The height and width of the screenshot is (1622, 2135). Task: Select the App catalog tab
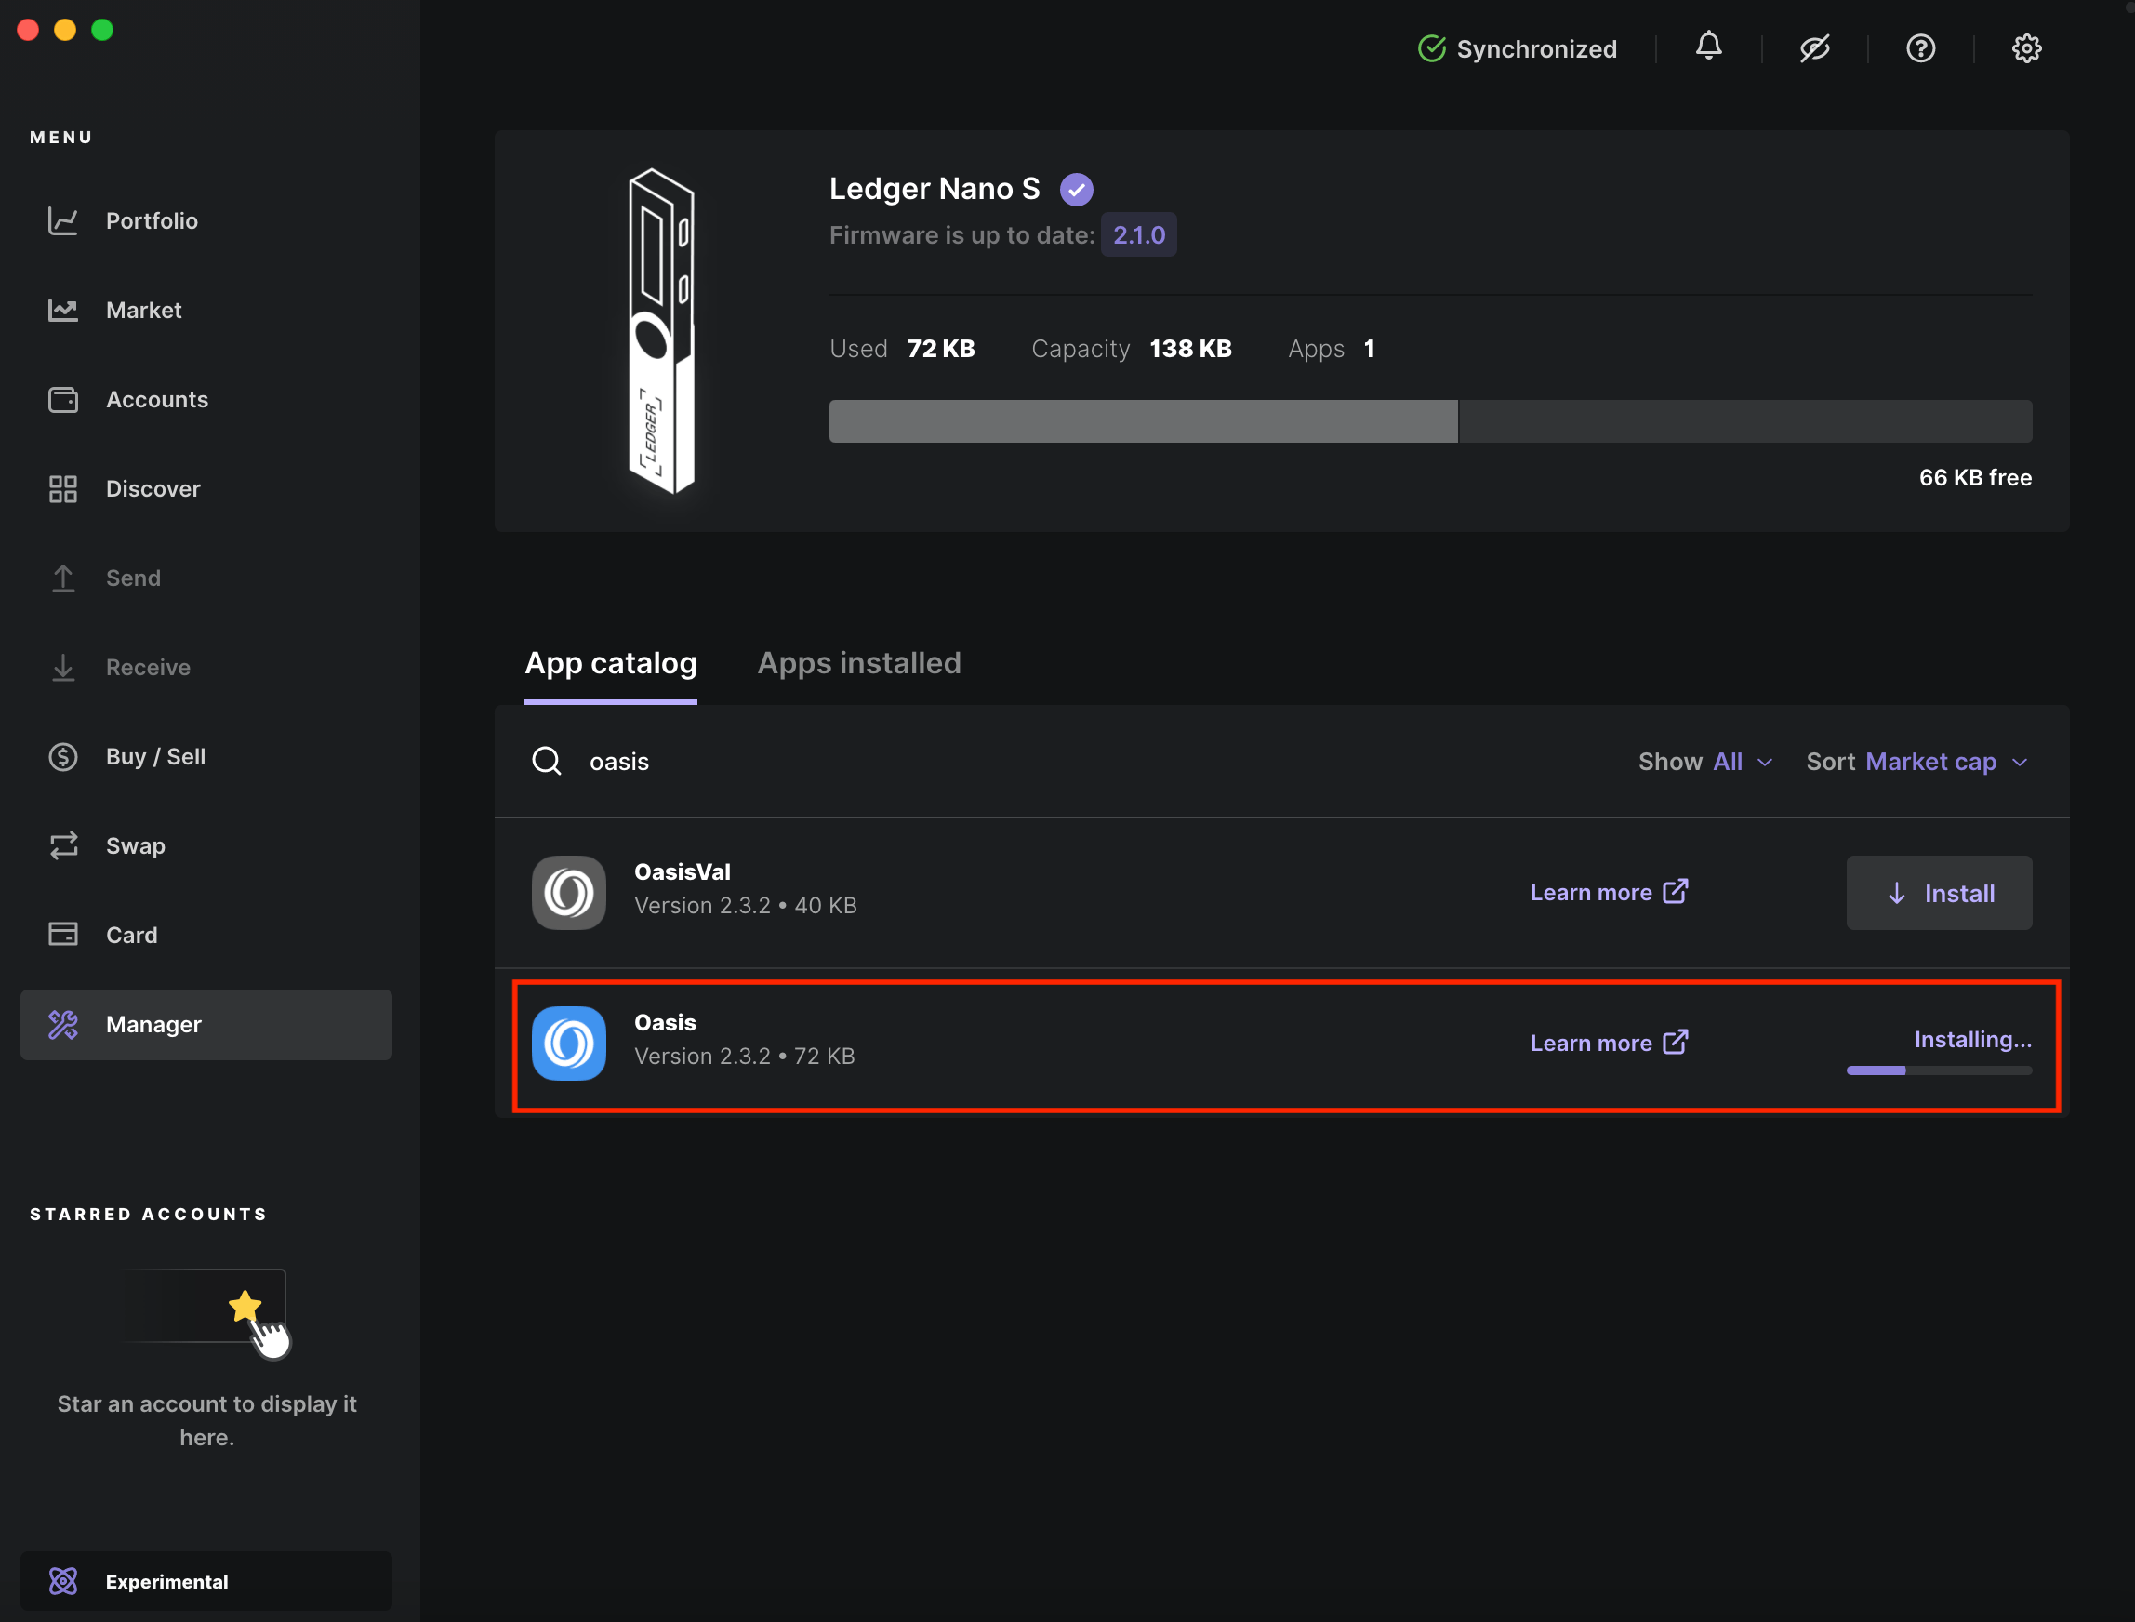tap(610, 663)
